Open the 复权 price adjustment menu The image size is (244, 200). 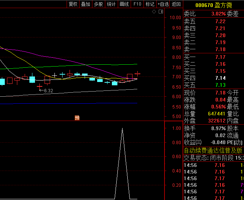73,4
